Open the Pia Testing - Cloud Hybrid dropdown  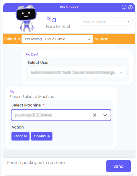[57, 39]
